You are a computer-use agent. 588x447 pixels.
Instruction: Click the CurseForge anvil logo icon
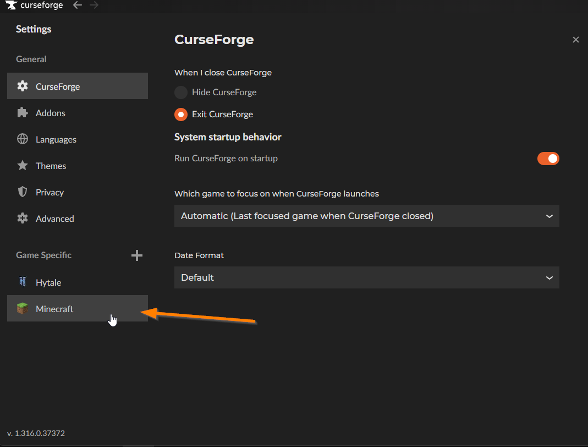(x=11, y=5)
